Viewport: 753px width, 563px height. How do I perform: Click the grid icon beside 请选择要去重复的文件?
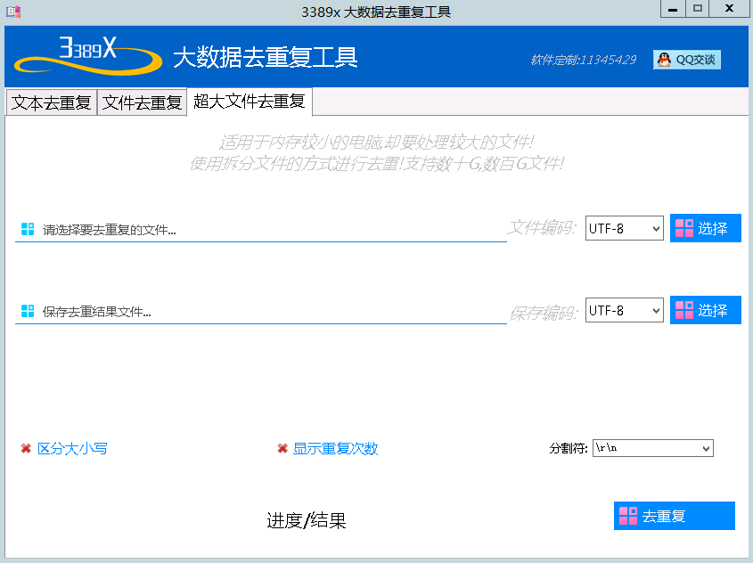[x=28, y=229]
